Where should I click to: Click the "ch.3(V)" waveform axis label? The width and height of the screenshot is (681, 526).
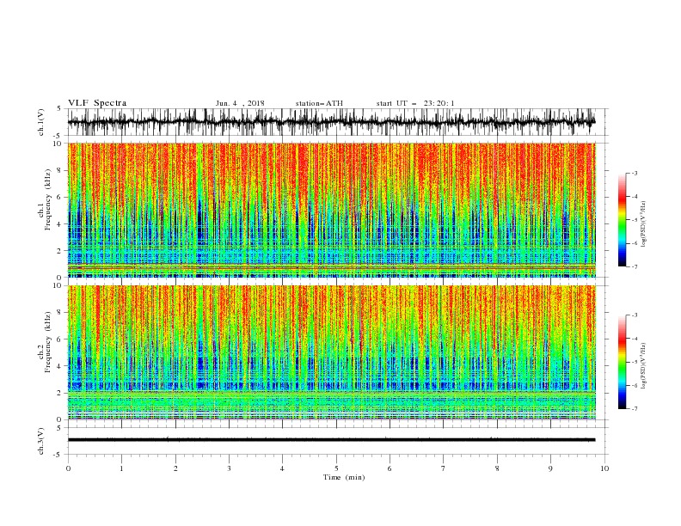[41, 441]
